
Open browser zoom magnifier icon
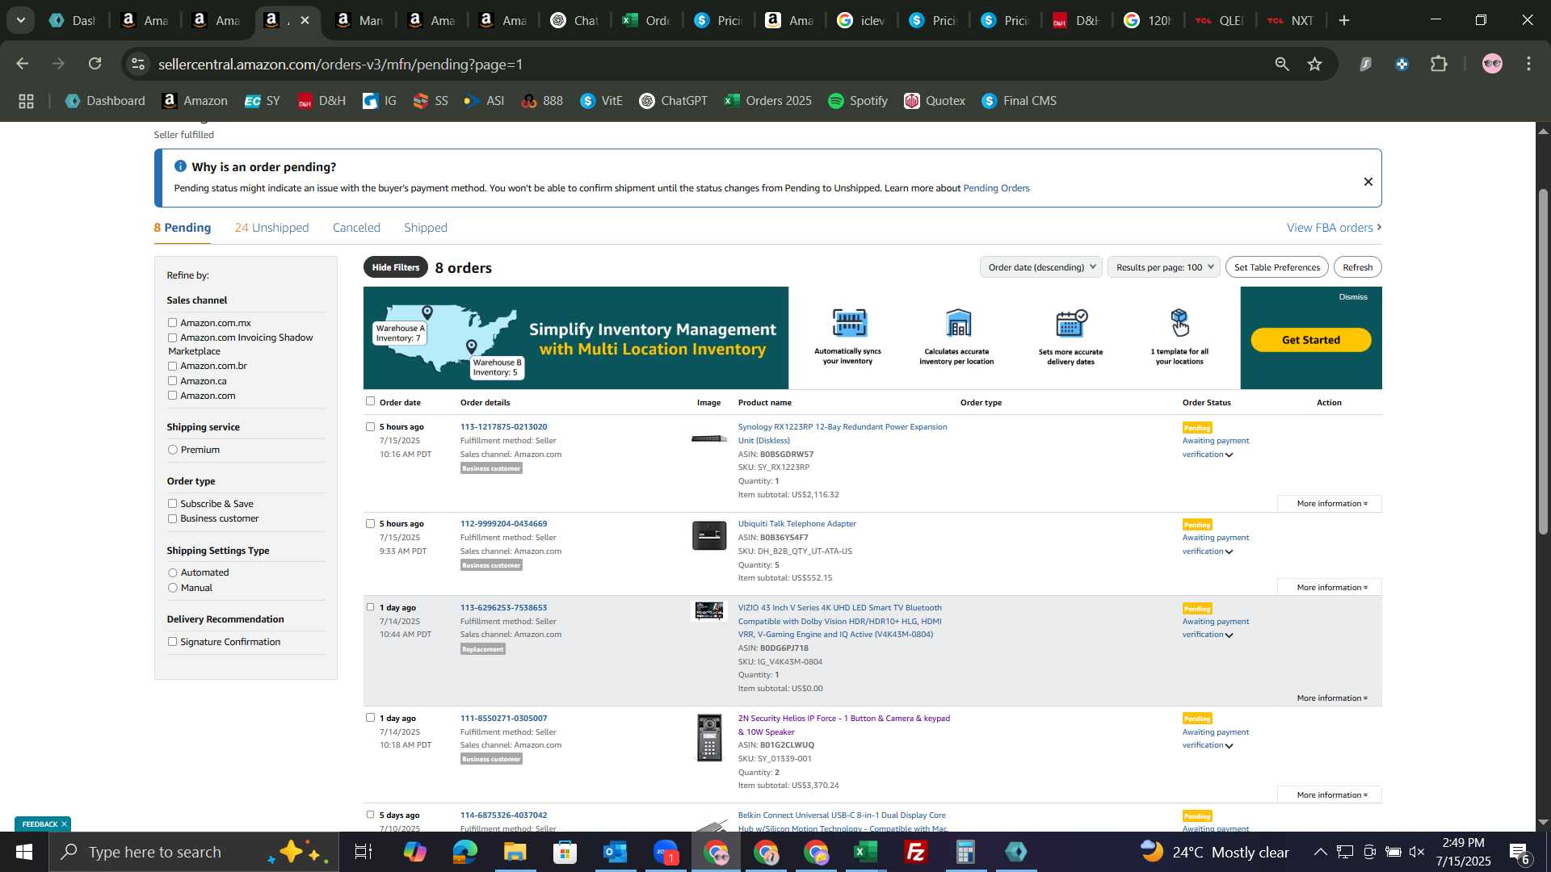coord(1282,64)
